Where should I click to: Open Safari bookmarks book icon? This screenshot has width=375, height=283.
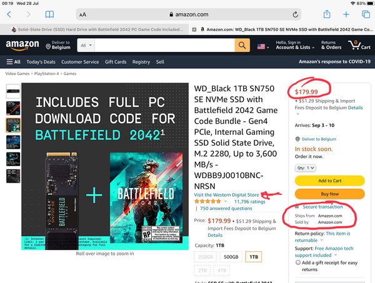[49, 14]
